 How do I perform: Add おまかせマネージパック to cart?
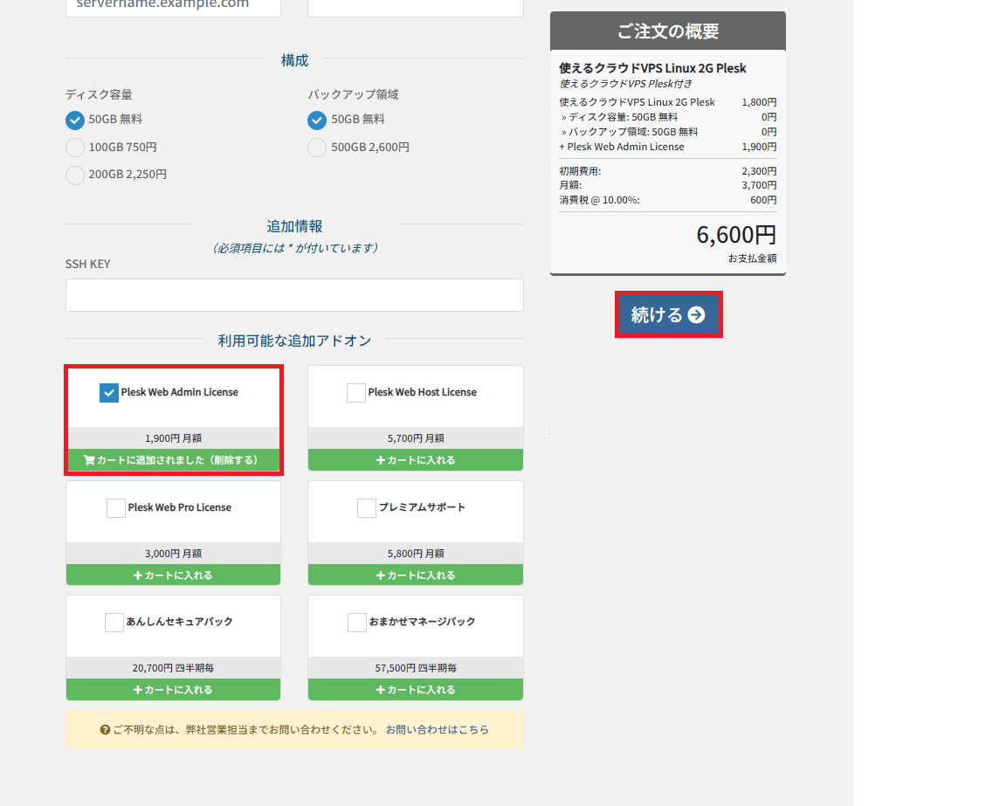point(416,690)
